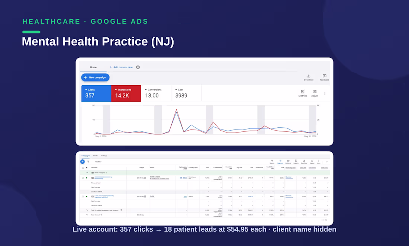Click the Search campaign's underlined Cost value
The image size is (409, 246).
click(x=251, y=197)
